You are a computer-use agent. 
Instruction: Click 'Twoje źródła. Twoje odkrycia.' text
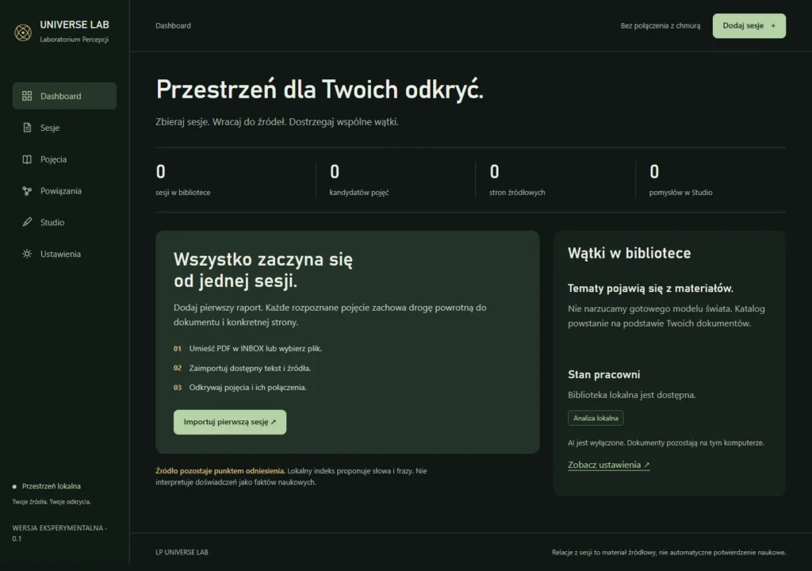click(52, 502)
